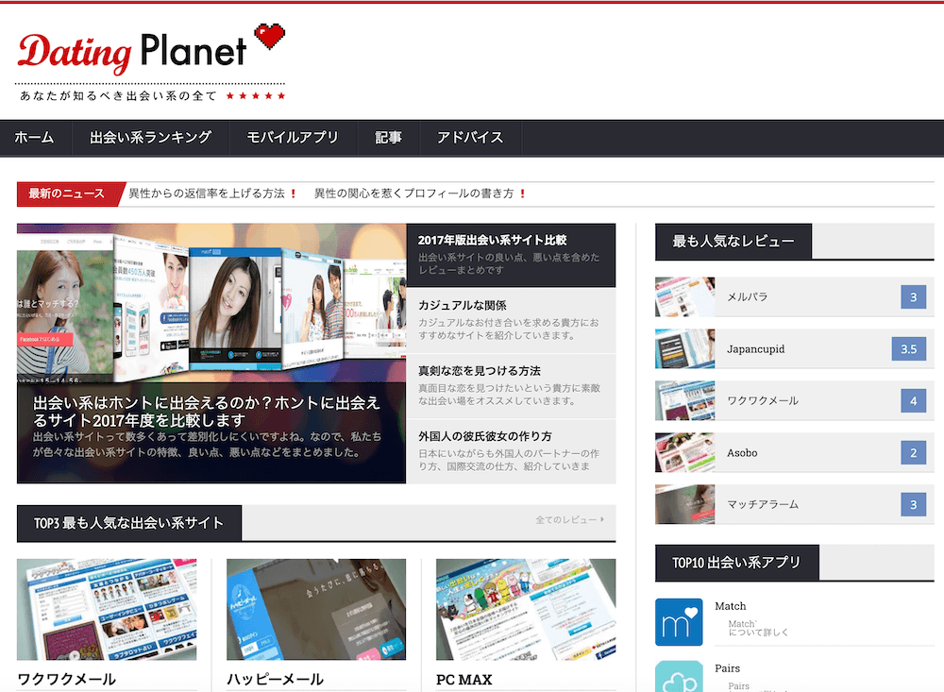Click the ハッピーメール site title link
The height and width of the screenshot is (692, 944).
click(275, 680)
